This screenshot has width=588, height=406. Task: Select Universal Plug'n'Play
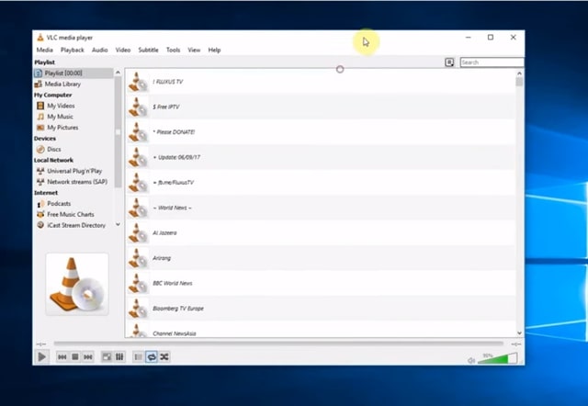pyautogui.click(x=74, y=171)
